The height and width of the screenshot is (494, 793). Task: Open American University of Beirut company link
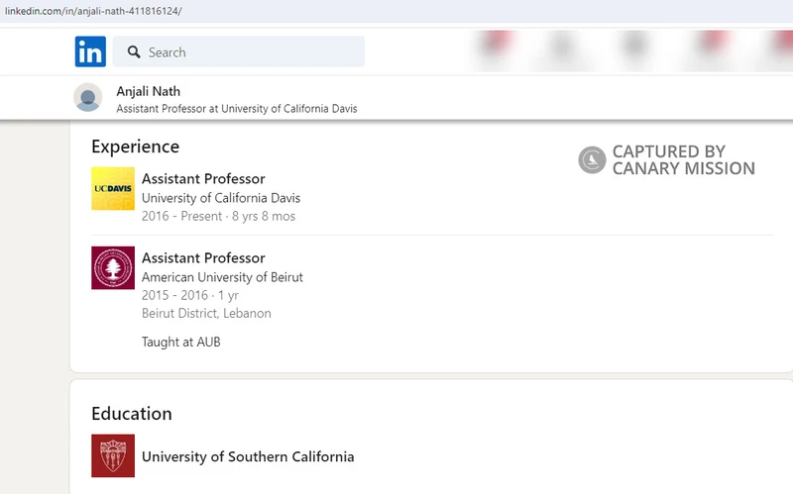pyautogui.click(x=222, y=277)
